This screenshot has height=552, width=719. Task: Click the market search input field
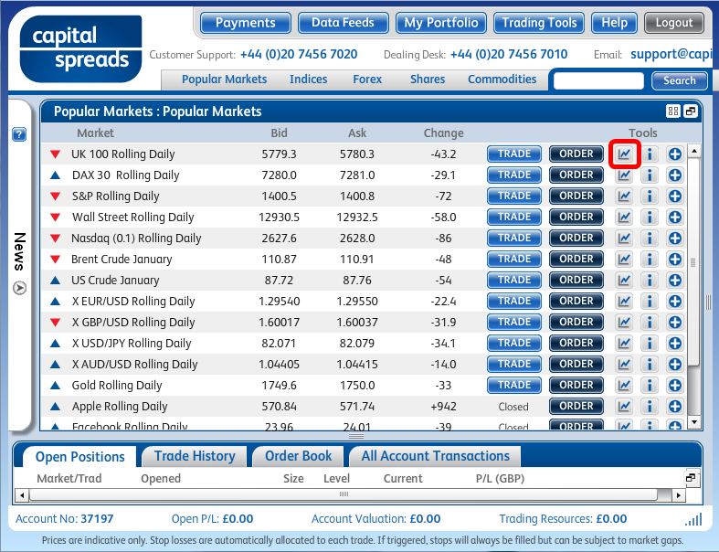[x=598, y=80]
